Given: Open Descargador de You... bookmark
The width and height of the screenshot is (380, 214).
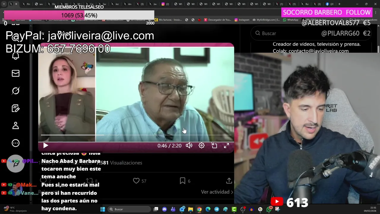Looking at the screenshot, I should point(217,20).
